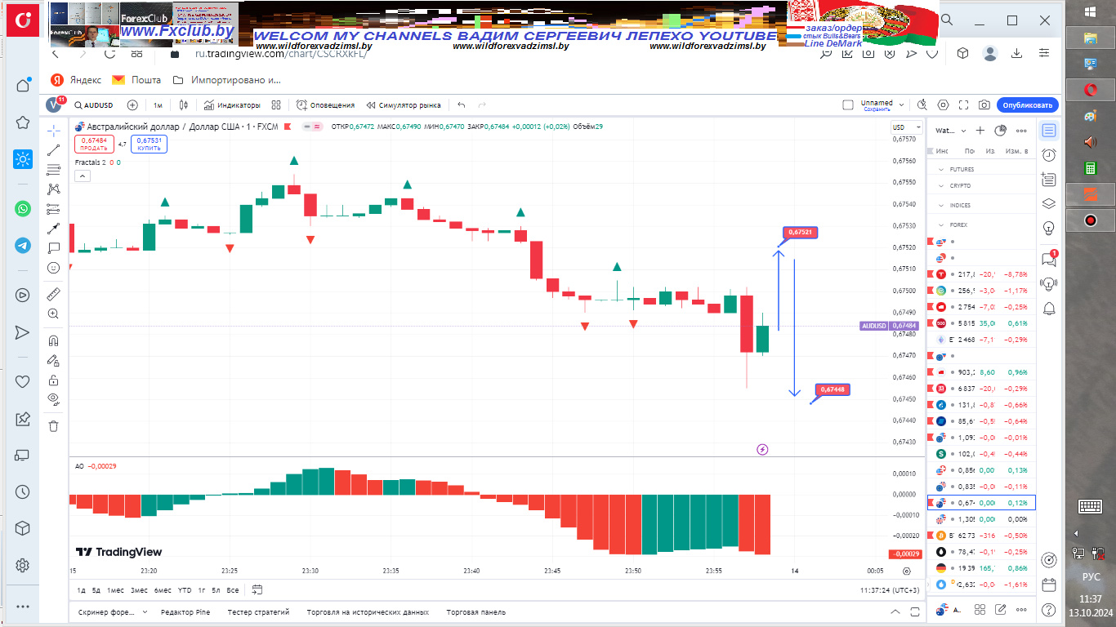This screenshot has height=627, width=1116.
Task: Open the go-to-date calendar icon
Action: [x=257, y=589]
